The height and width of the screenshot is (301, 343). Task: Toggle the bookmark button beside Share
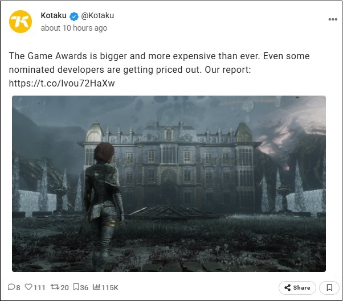[329, 288]
